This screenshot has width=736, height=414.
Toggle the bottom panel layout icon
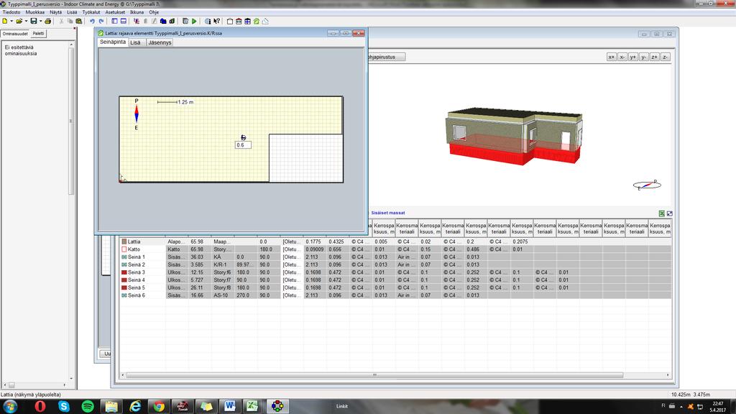[124, 21]
